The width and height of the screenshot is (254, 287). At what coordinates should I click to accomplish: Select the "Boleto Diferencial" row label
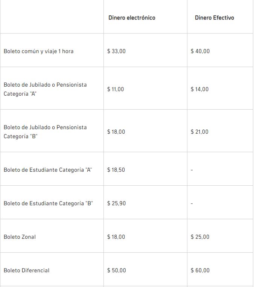click(x=26, y=270)
